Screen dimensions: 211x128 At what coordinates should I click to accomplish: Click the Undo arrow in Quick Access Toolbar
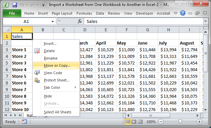coord(22,5)
